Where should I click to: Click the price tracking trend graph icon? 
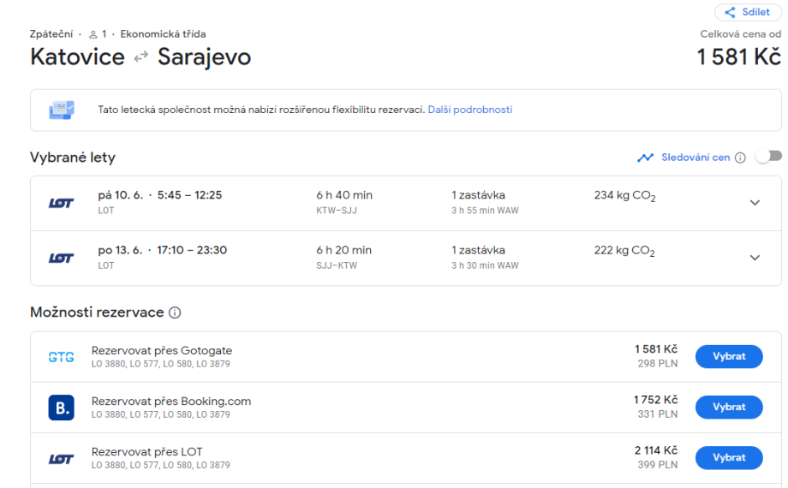[645, 158]
